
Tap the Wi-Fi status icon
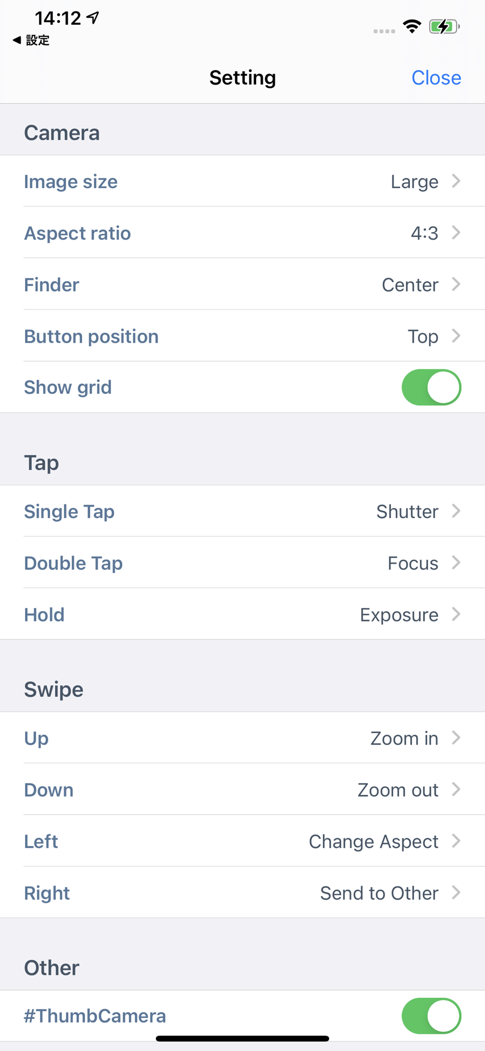pyautogui.click(x=412, y=26)
